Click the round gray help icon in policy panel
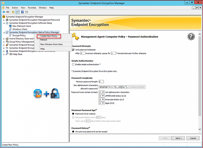Image resolution: width=203 pixels, height=148 pixels. point(191,36)
